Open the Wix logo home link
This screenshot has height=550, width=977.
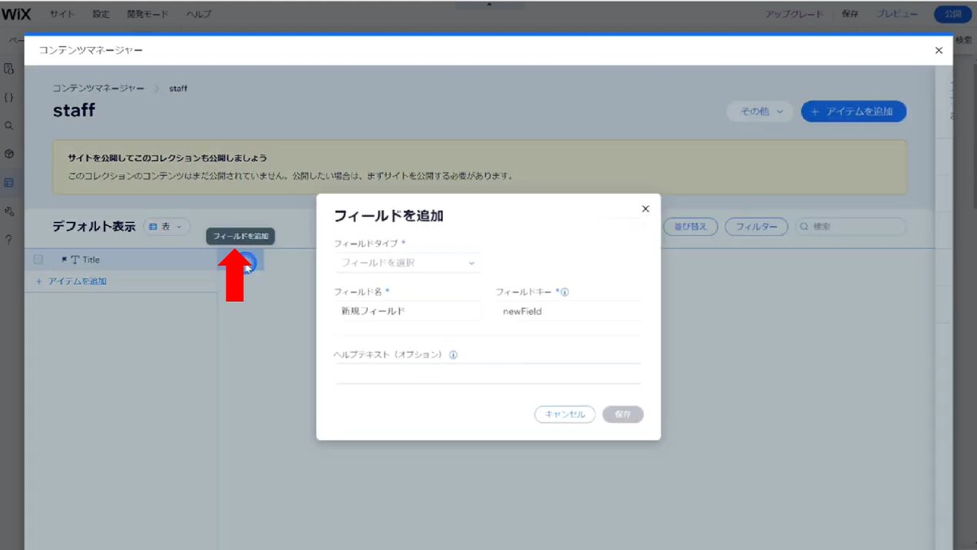(16, 14)
